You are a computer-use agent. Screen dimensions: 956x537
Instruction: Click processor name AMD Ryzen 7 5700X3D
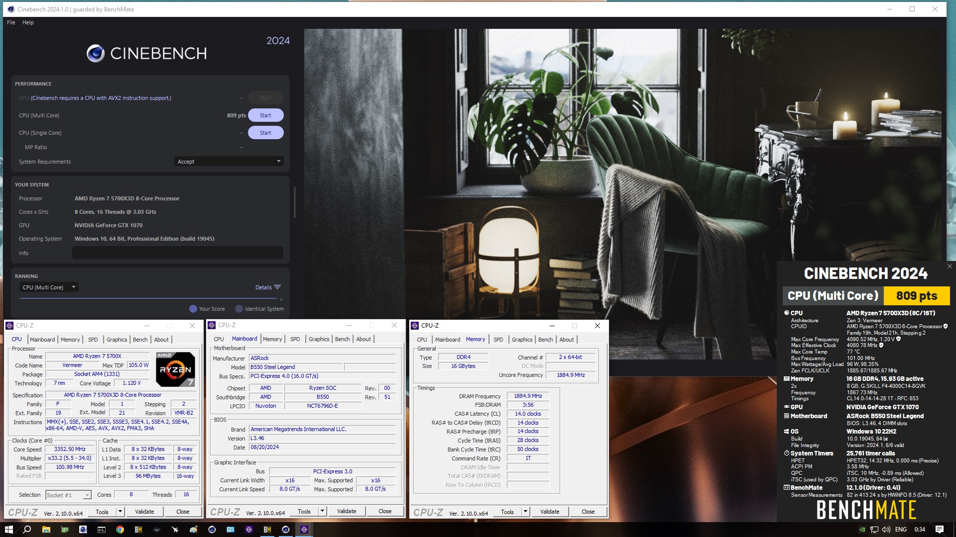[x=127, y=198]
